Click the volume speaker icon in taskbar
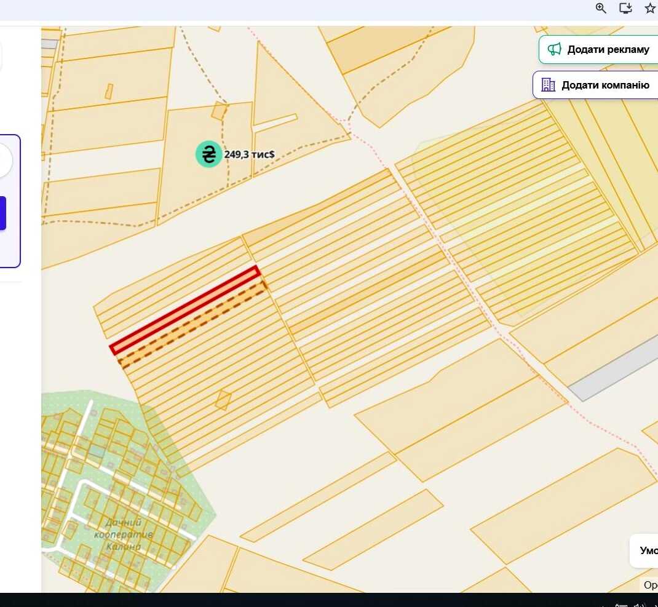Image resolution: width=658 pixels, height=607 pixels. [x=639, y=605]
